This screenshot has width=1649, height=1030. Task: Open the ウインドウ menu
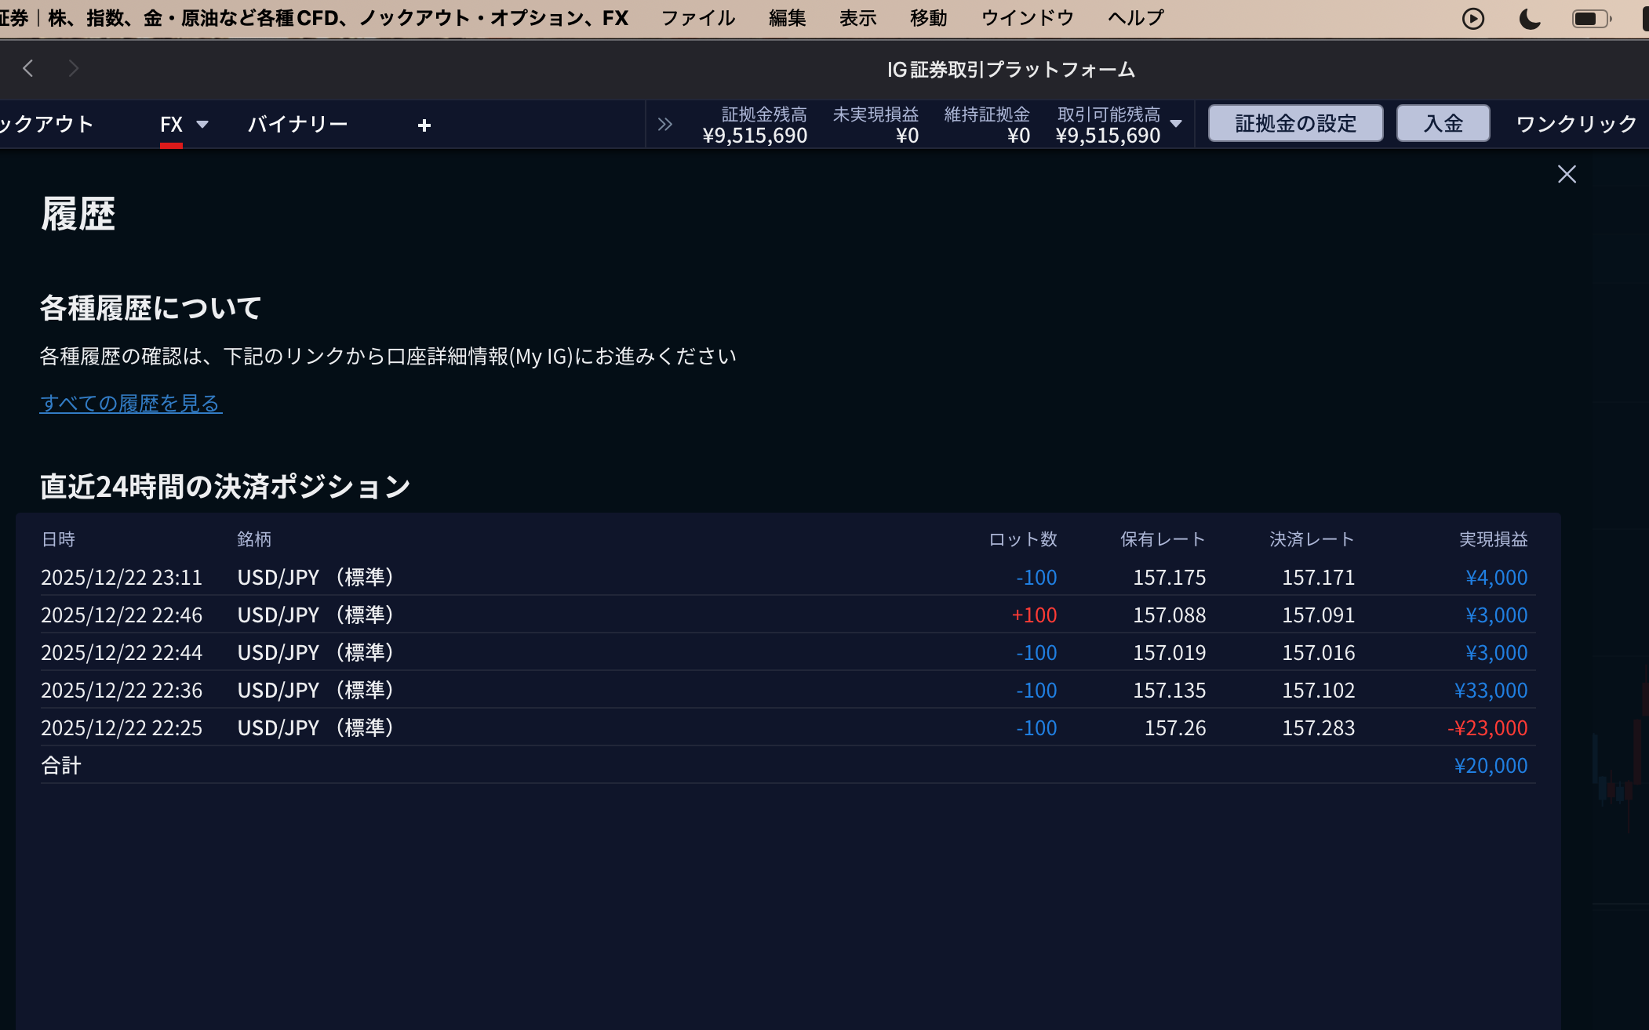1027,18
